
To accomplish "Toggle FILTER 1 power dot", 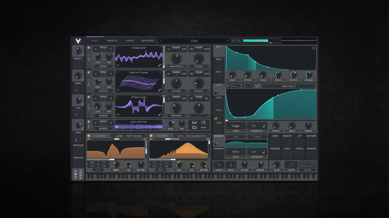I will point(89,136).
